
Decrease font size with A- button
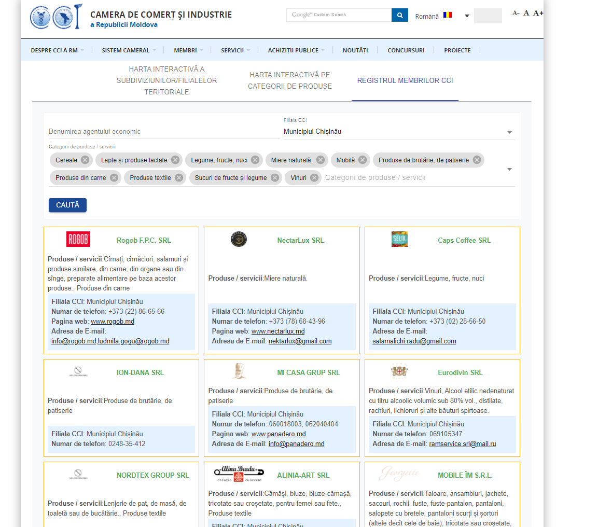(x=516, y=13)
